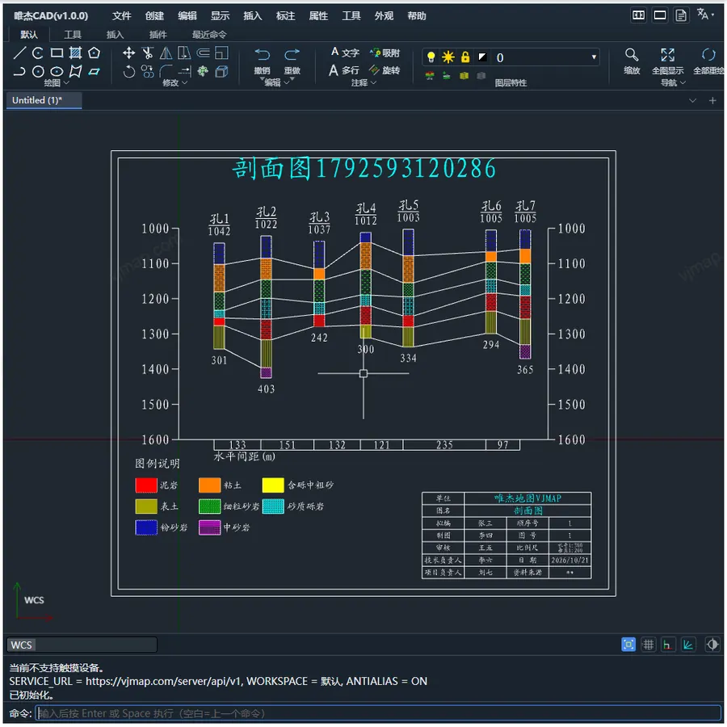The image size is (727, 727).
Task: Activate the Extend tool
Action: point(184,71)
